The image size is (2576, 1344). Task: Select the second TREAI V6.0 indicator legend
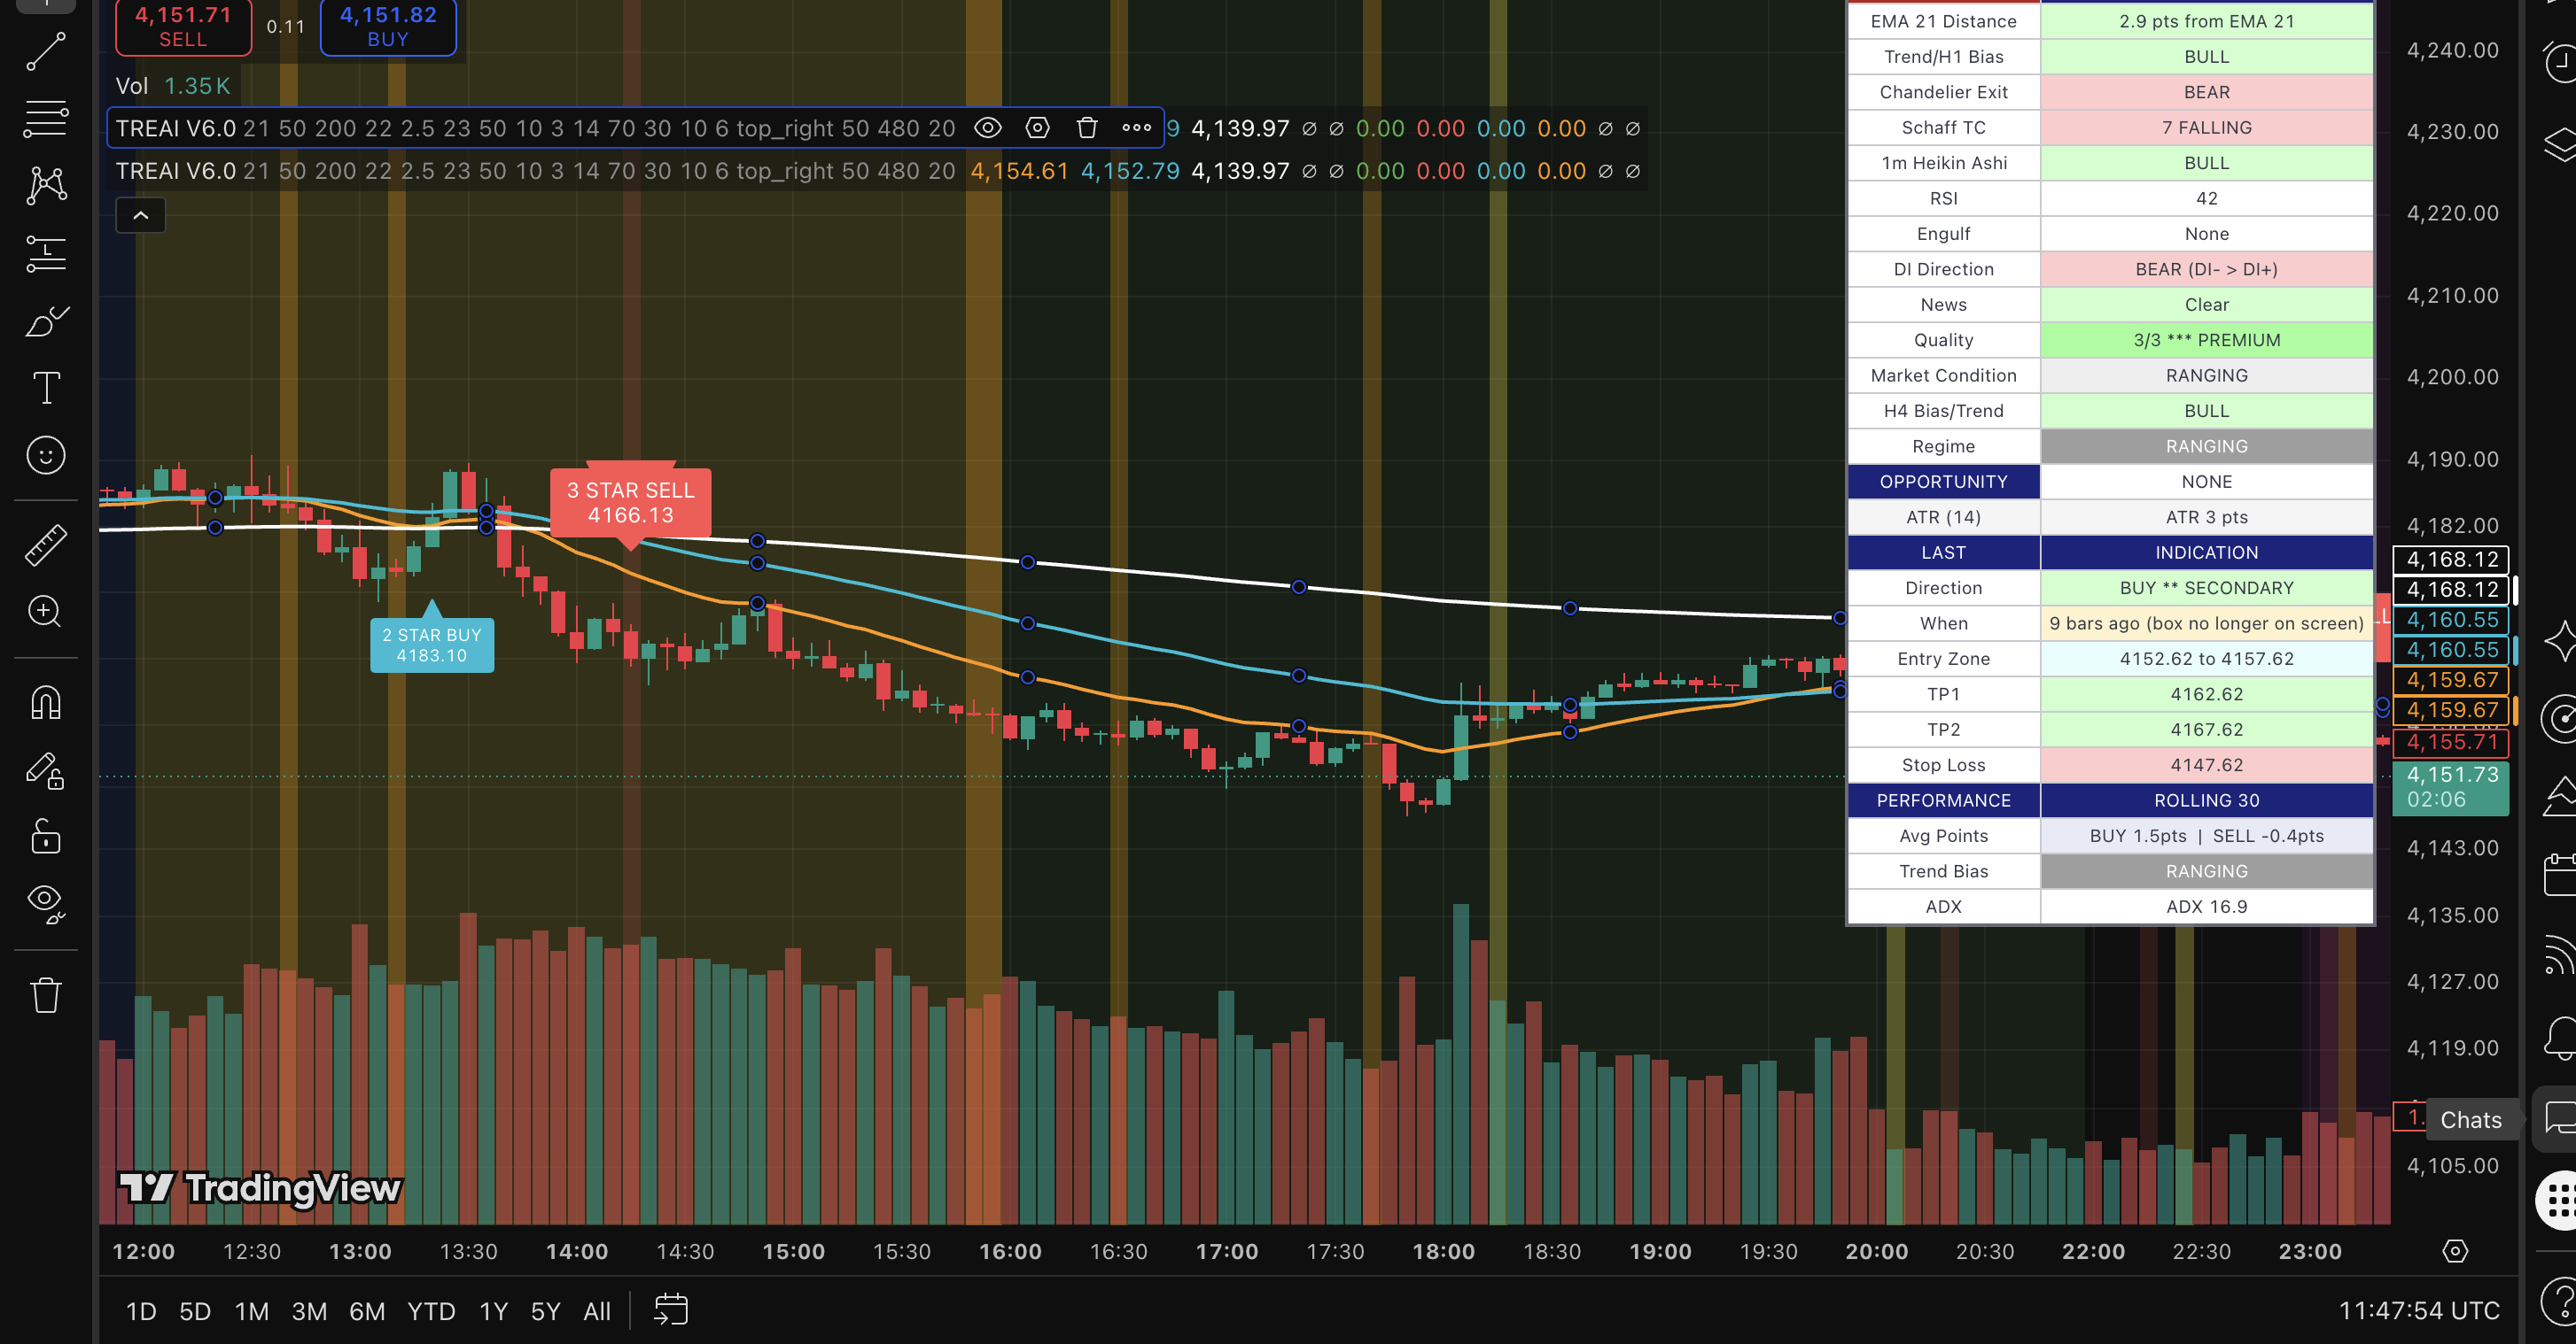[x=535, y=171]
